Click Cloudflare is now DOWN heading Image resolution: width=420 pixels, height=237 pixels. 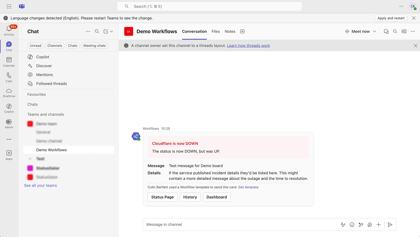pos(175,143)
